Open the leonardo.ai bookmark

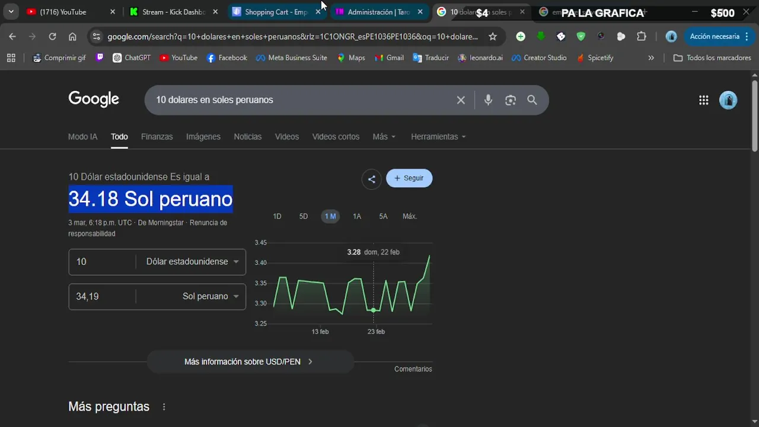pyautogui.click(x=480, y=58)
